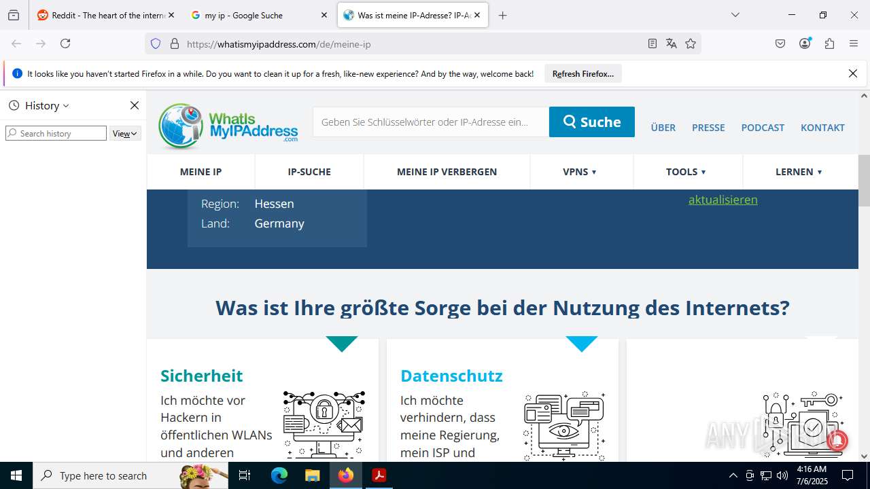This screenshot has width=870, height=489.
Task: Open Task View on the taskbar
Action: click(x=245, y=475)
